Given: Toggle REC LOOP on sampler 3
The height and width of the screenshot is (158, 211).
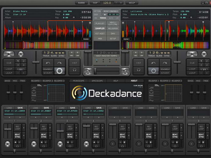Looking at the screenshot, I should click(70, 128).
